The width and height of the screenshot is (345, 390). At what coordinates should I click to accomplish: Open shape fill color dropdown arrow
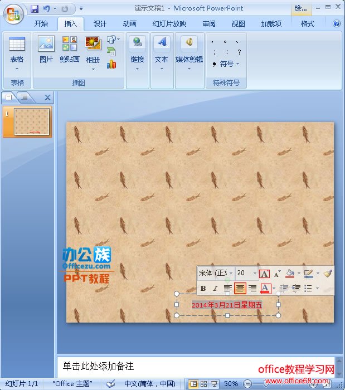point(299,274)
